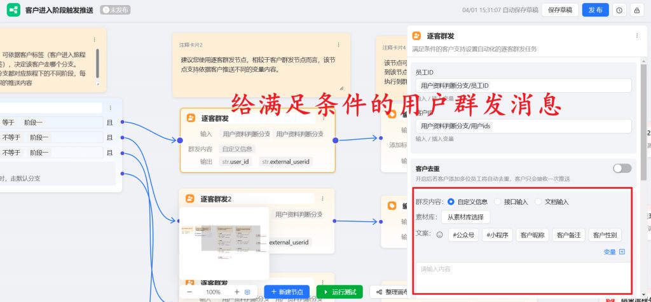Click the 员工ID input field
The height and width of the screenshot is (302, 651).
click(x=524, y=85)
